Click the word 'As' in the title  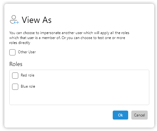(x=47, y=20)
